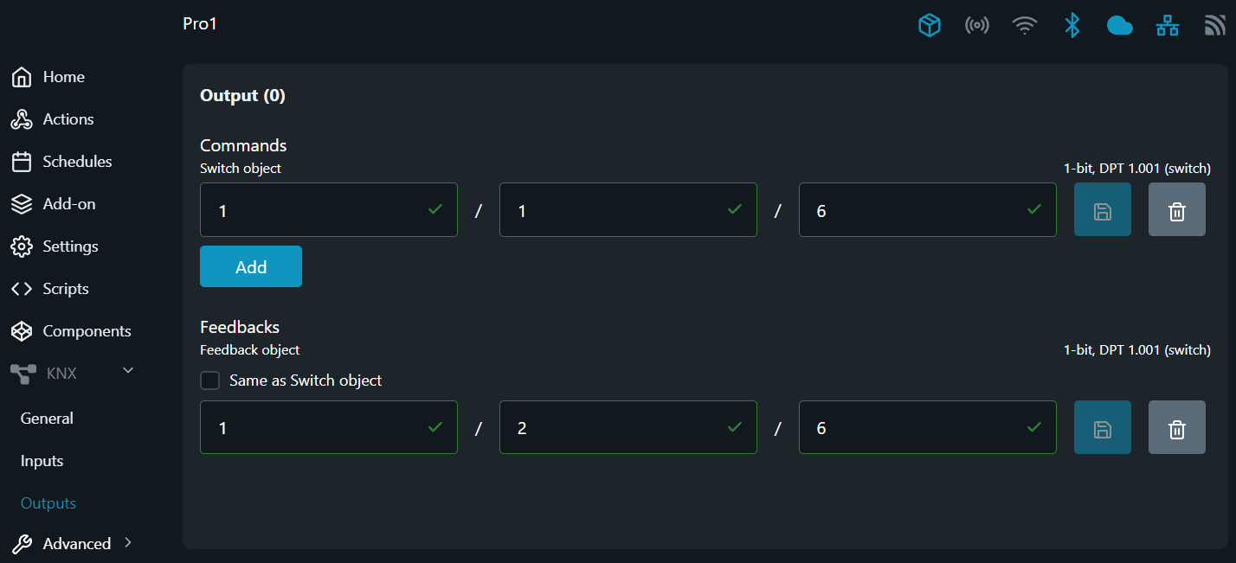Viewport: 1236px width, 563px height.
Task: Go to the Scripts page
Action: tap(66, 289)
